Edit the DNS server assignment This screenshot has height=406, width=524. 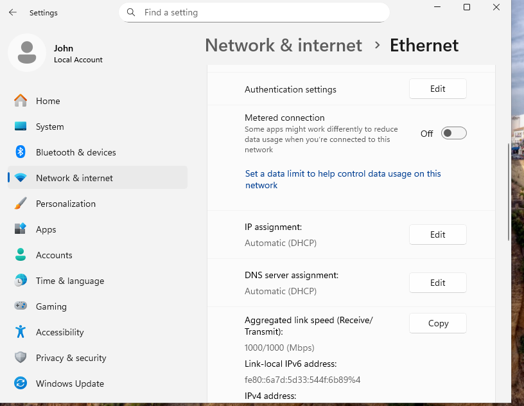pos(437,283)
